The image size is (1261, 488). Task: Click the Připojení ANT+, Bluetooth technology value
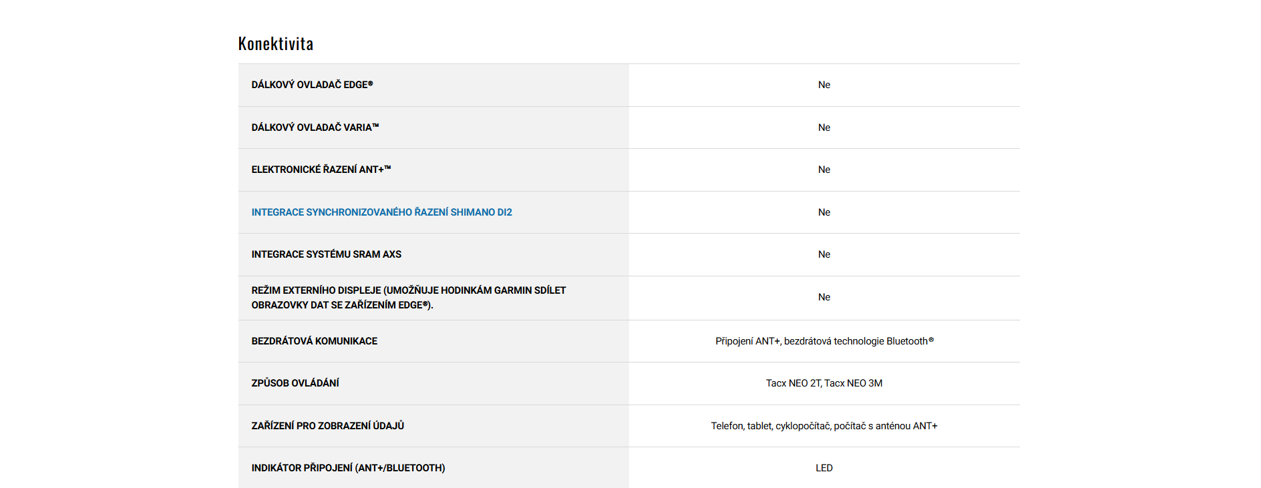click(824, 341)
